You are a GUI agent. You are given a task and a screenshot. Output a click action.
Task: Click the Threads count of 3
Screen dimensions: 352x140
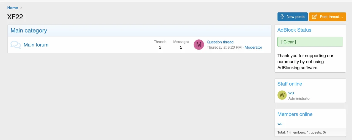[x=160, y=47]
